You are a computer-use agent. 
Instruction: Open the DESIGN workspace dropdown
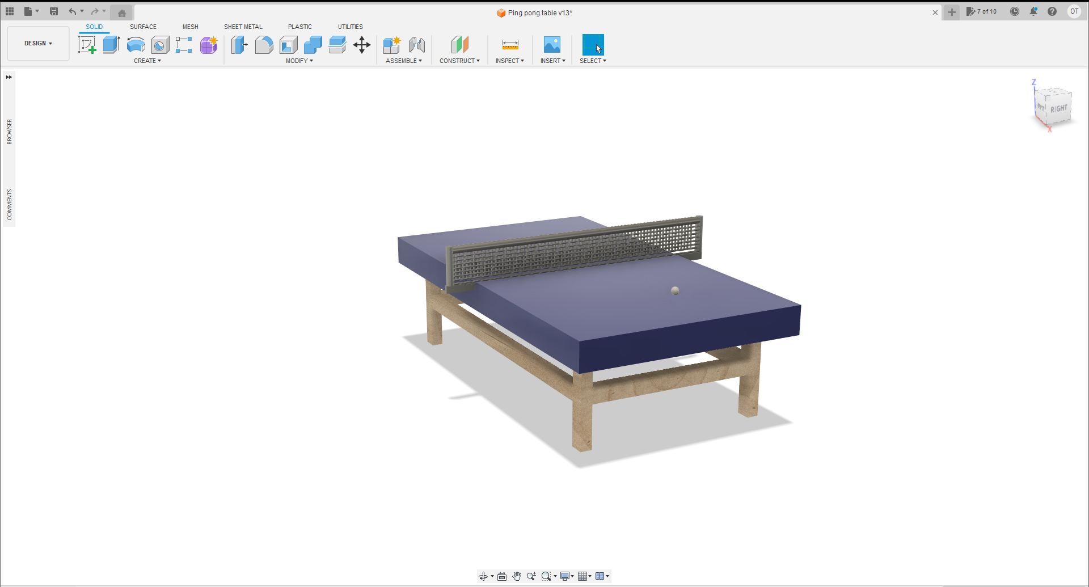tap(37, 43)
